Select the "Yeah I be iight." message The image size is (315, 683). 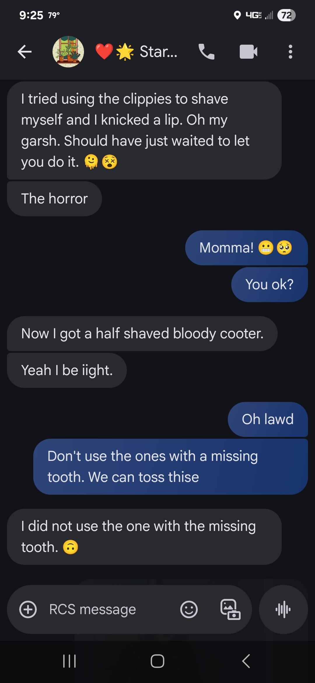(x=67, y=370)
